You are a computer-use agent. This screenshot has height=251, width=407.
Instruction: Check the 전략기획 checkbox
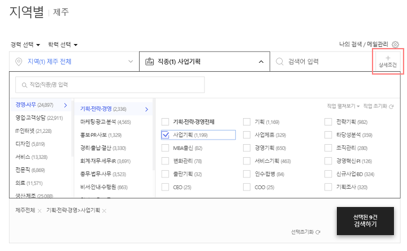(328, 122)
